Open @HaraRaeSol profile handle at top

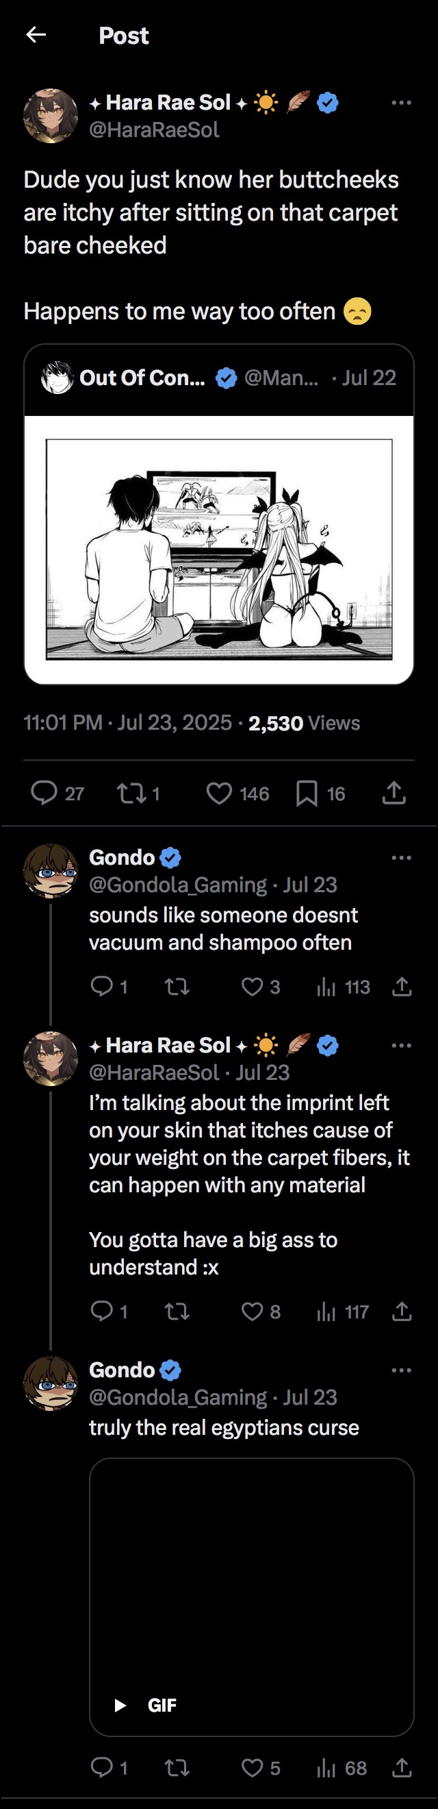coord(154,130)
